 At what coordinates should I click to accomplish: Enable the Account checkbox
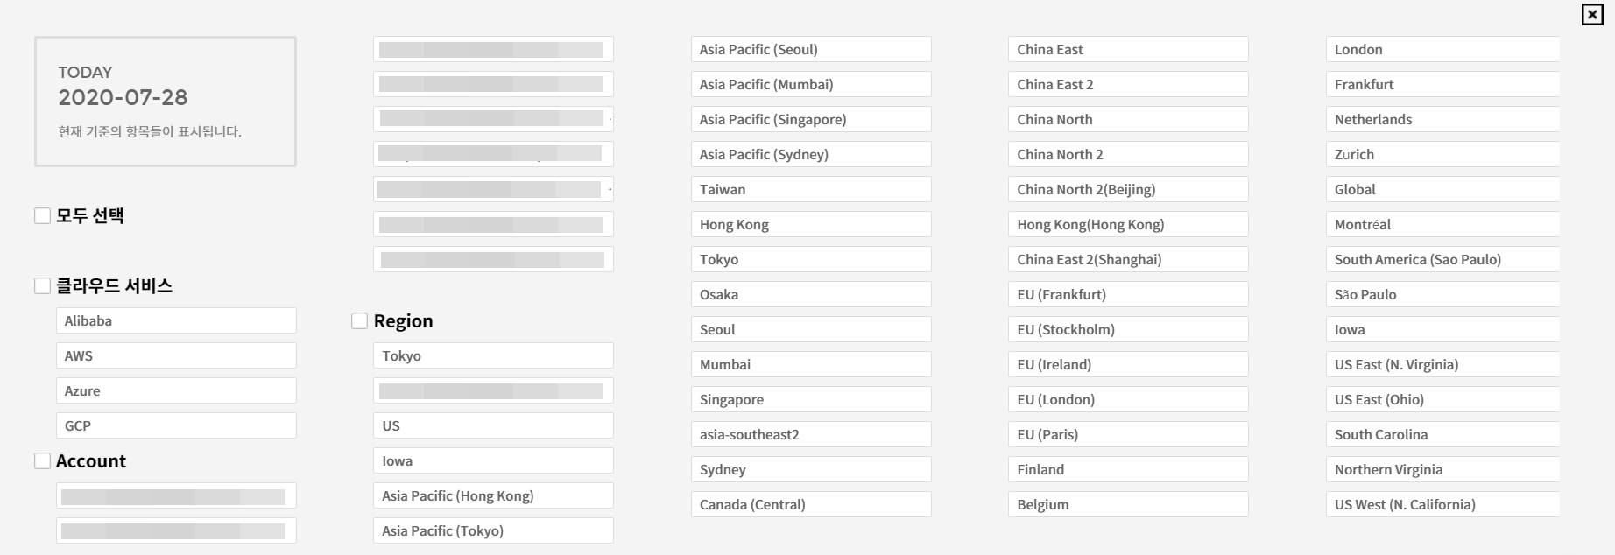click(x=42, y=460)
